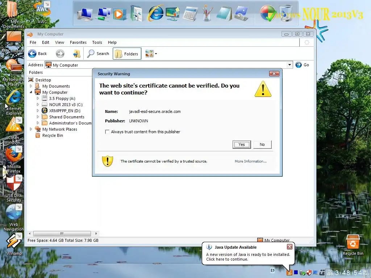
Task: Open the File menu
Action: (x=33, y=42)
